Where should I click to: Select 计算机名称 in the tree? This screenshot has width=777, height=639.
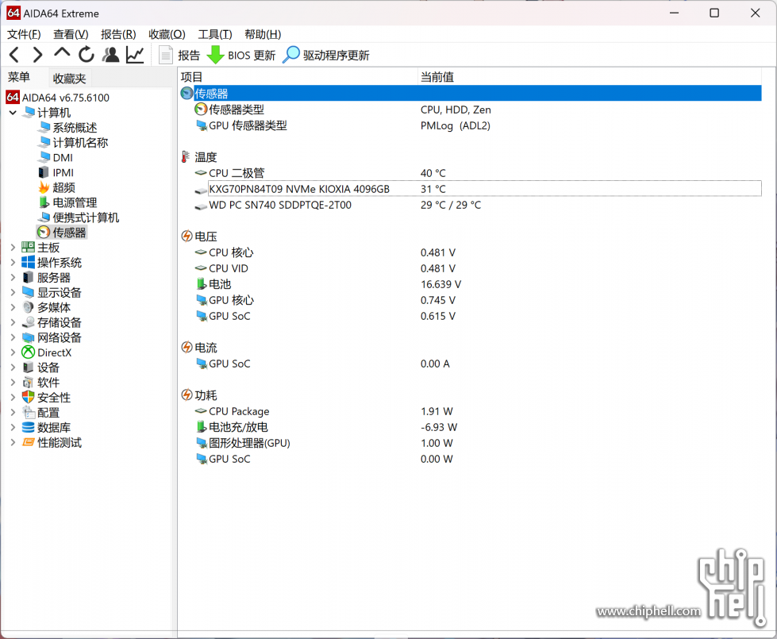coord(80,143)
